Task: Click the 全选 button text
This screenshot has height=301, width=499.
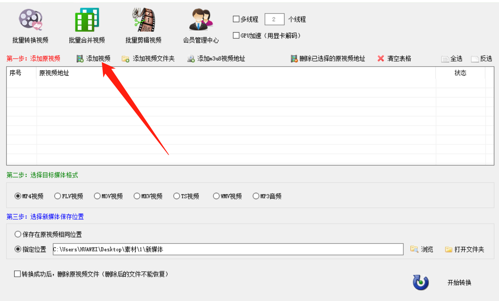Action: point(457,59)
